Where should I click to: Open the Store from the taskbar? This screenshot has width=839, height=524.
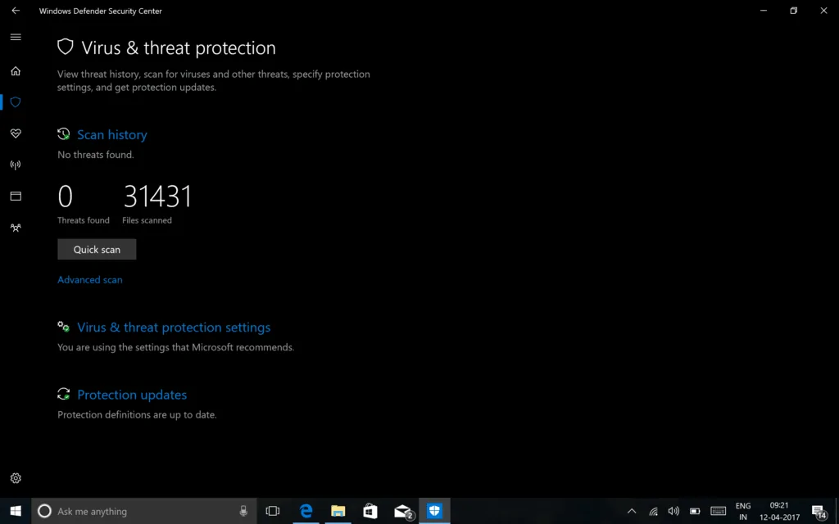tap(370, 511)
